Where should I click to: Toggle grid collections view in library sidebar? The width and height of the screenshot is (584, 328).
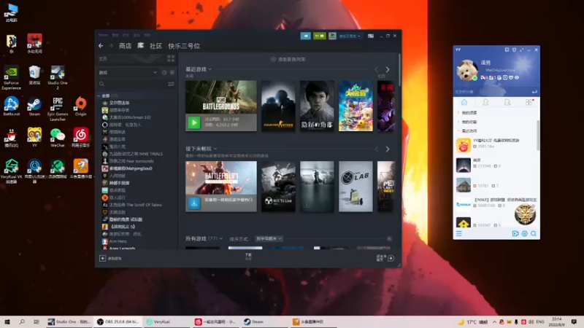coord(171,58)
